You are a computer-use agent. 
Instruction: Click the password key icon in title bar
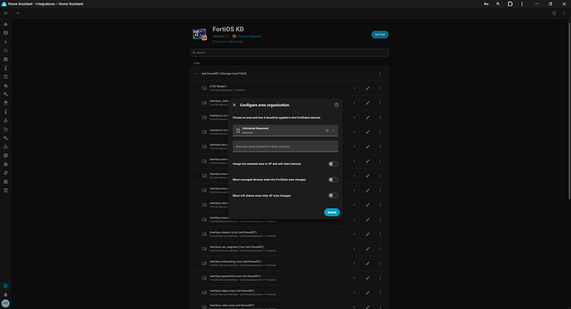point(486,4)
